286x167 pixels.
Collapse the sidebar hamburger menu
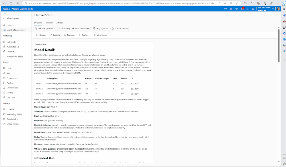coord(5,13)
